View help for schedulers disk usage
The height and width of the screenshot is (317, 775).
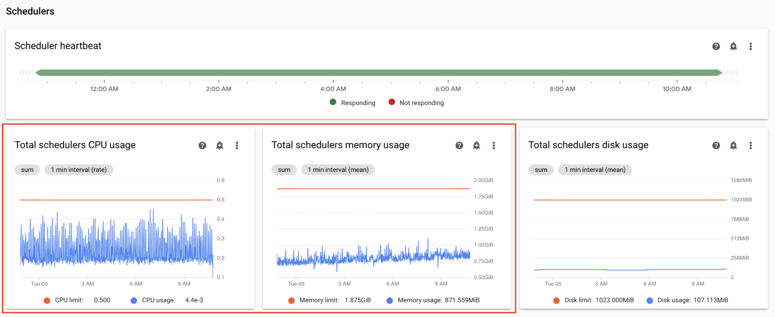(716, 146)
